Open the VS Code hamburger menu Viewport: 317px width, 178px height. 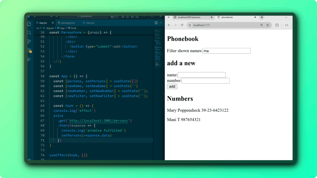(35, 16)
